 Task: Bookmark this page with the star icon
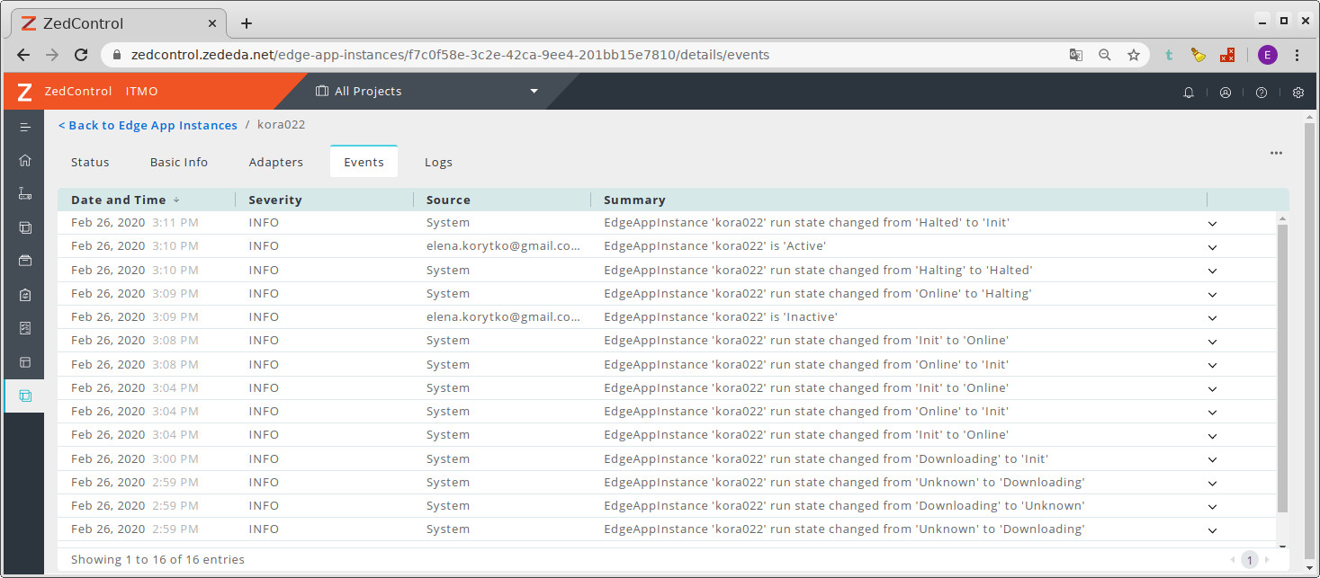point(1134,55)
